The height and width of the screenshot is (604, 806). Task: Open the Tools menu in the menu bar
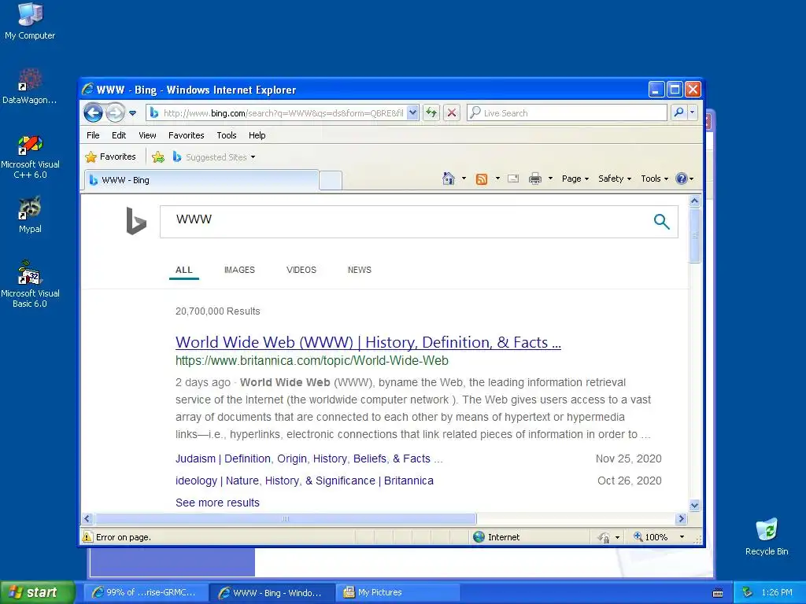[x=226, y=135]
